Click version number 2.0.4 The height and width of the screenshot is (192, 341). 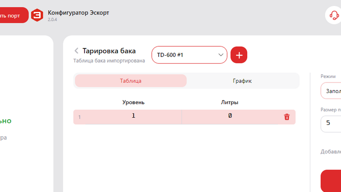click(x=52, y=20)
